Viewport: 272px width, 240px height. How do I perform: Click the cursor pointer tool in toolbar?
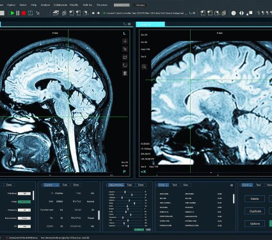click(x=38, y=13)
